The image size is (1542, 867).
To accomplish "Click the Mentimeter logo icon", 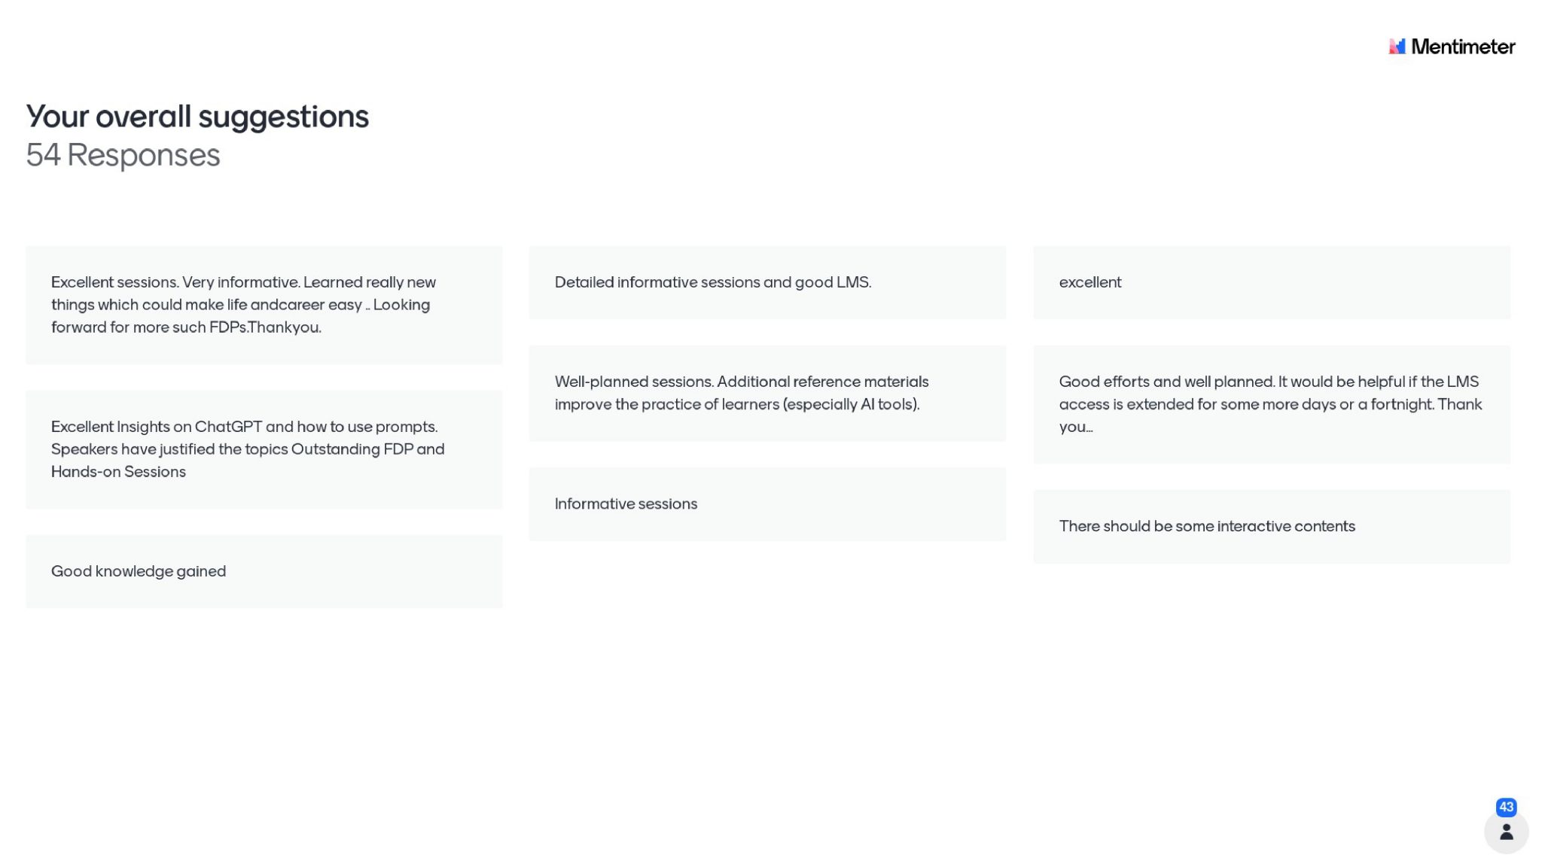I will pyautogui.click(x=1397, y=47).
